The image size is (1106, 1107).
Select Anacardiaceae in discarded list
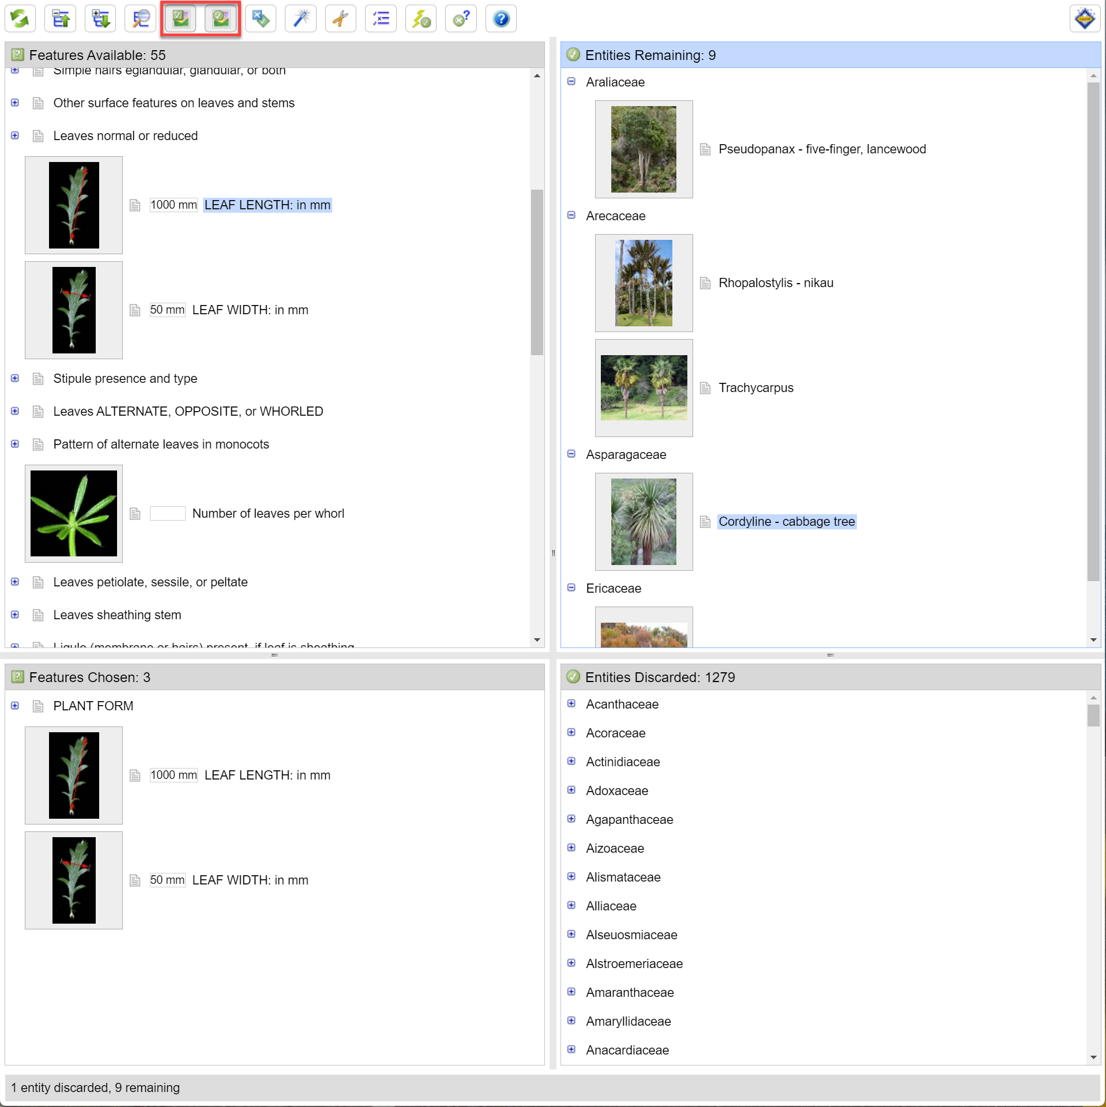click(627, 1050)
